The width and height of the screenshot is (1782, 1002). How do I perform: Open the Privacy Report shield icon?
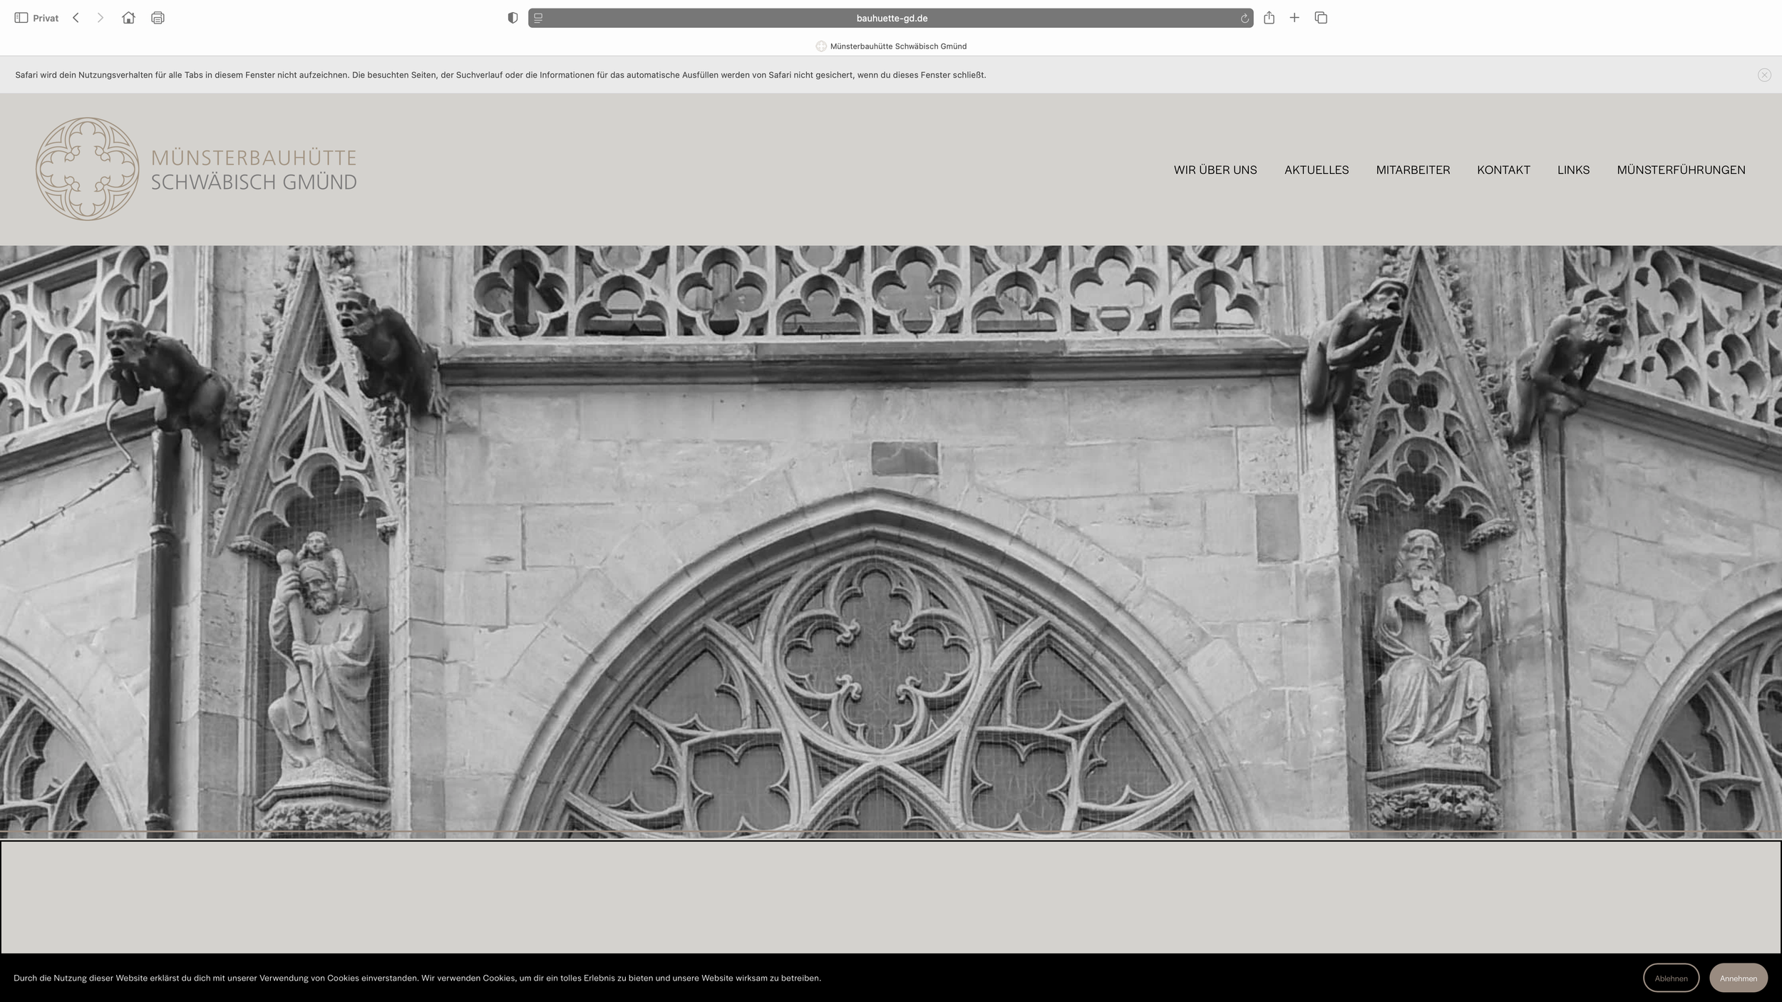click(512, 17)
